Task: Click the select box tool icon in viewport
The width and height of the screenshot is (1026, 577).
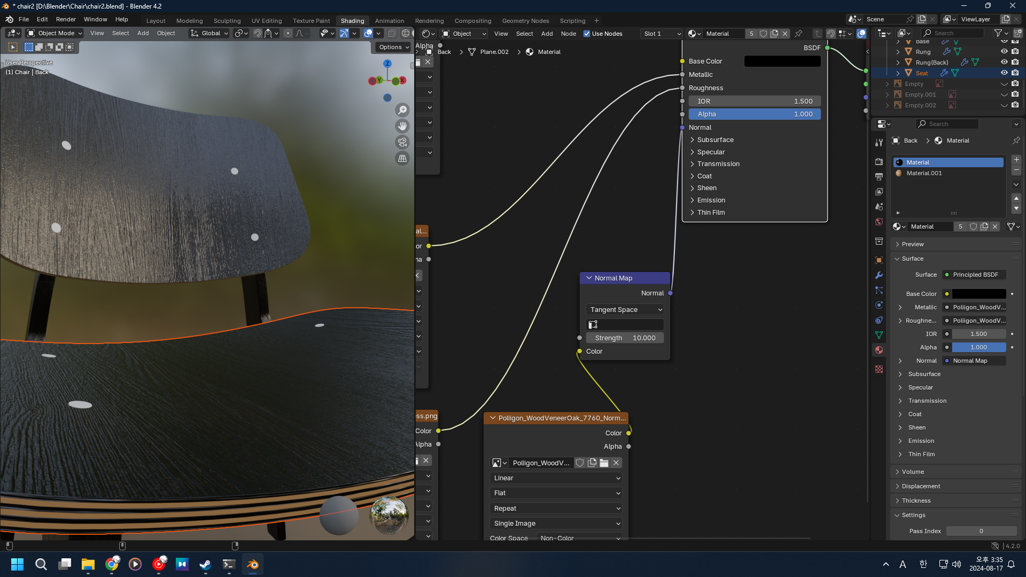Action: (x=13, y=47)
